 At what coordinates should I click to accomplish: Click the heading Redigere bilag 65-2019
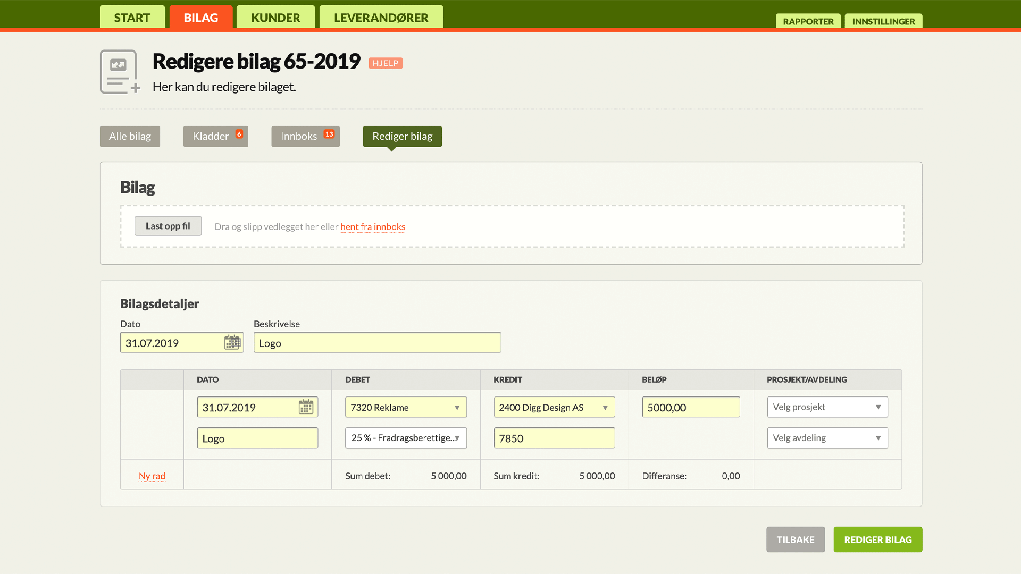coord(256,61)
